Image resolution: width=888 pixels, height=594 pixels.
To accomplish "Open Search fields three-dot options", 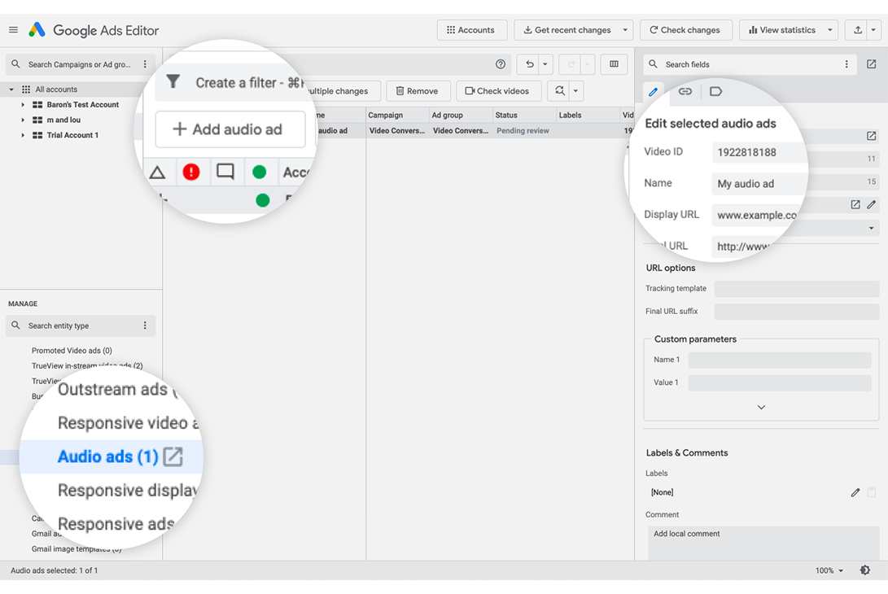I will click(x=846, y=64).
